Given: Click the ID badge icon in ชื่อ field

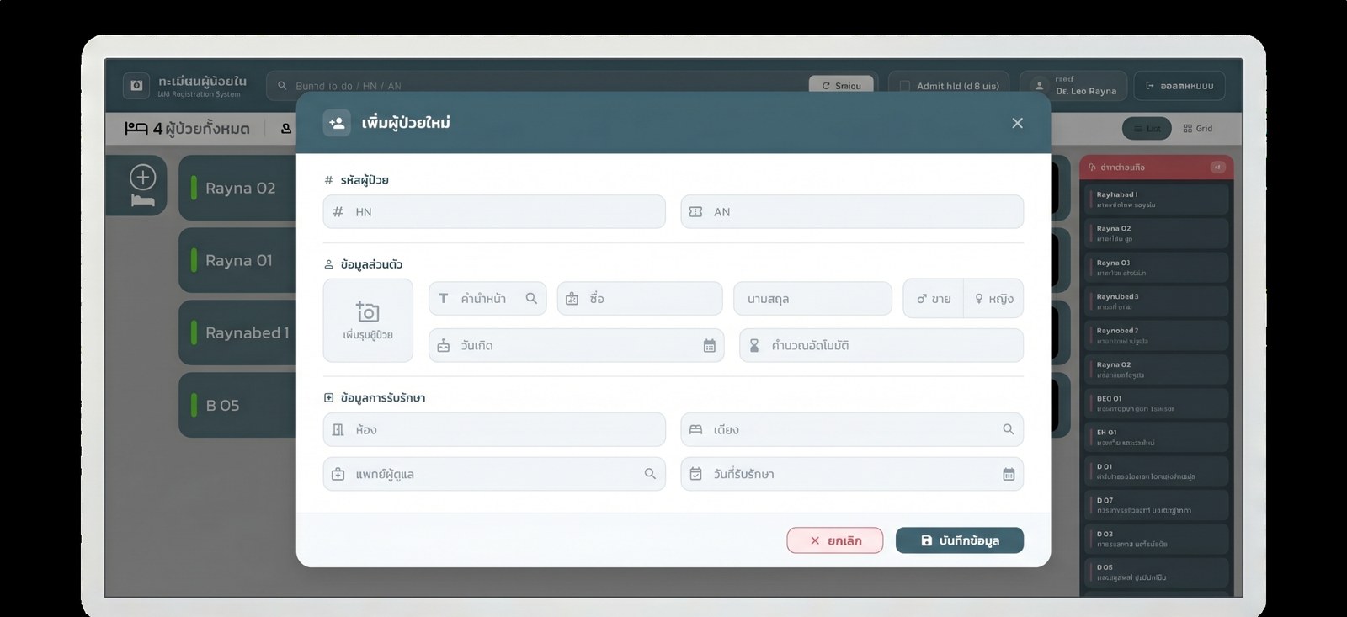Looking at the screenshot, I should click(x=572, y=299).
